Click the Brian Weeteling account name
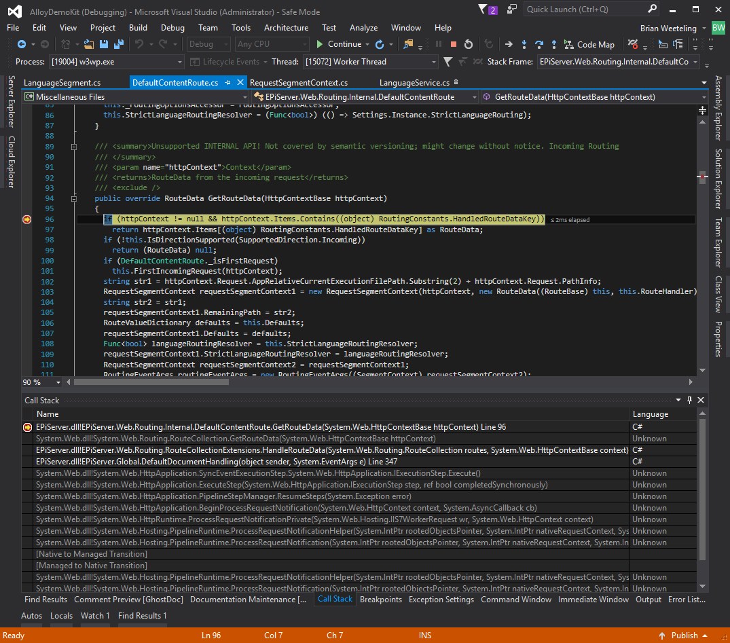This screenshot has width=730, height=643. click(x=668, y=29)
